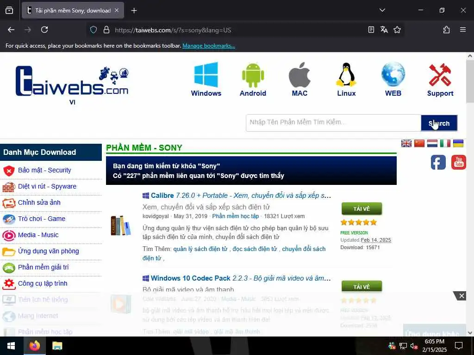Click the page vertical scrollbar thumb

(470, 81)
